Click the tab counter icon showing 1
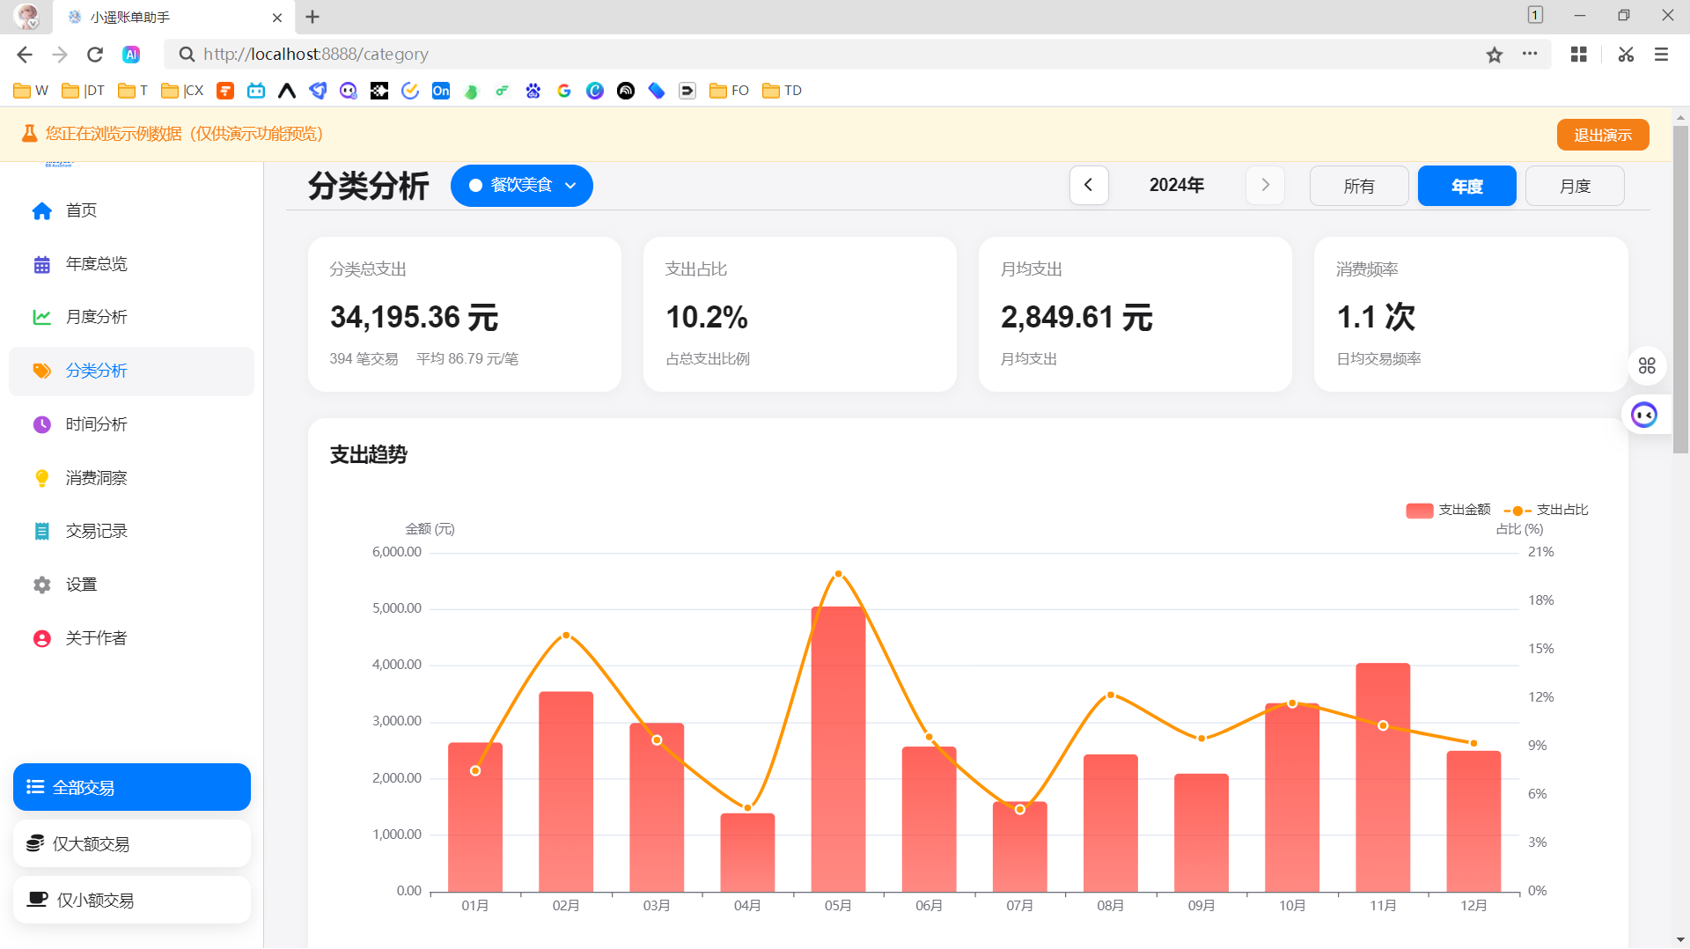This screenshot has height=949, width=1690. [x=1535, y=15]
